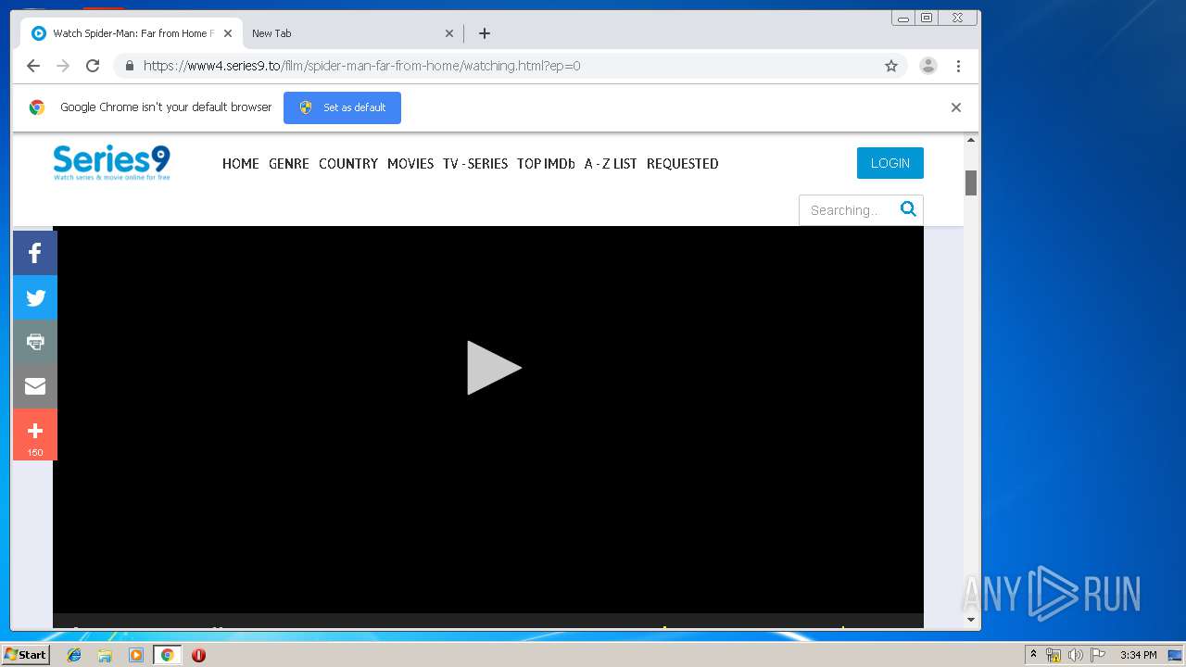
Task: View site security lock info
Action: tap(129, 66)
